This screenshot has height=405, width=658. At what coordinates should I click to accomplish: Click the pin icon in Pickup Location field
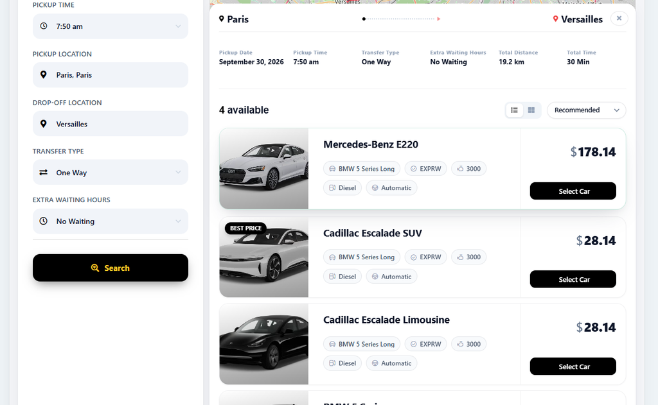43,74
